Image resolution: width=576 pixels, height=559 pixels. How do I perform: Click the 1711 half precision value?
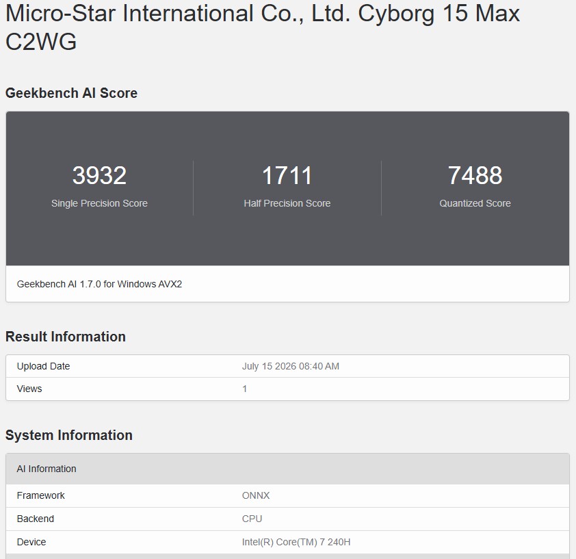(287, 175)
